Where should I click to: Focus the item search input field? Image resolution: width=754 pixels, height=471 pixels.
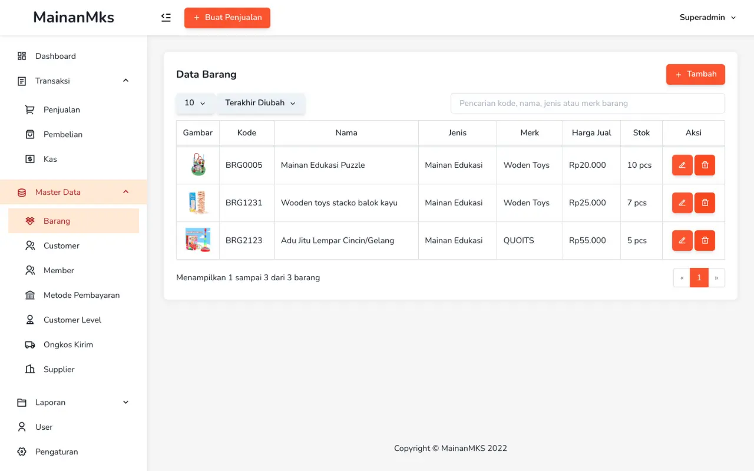coord(587,103)
